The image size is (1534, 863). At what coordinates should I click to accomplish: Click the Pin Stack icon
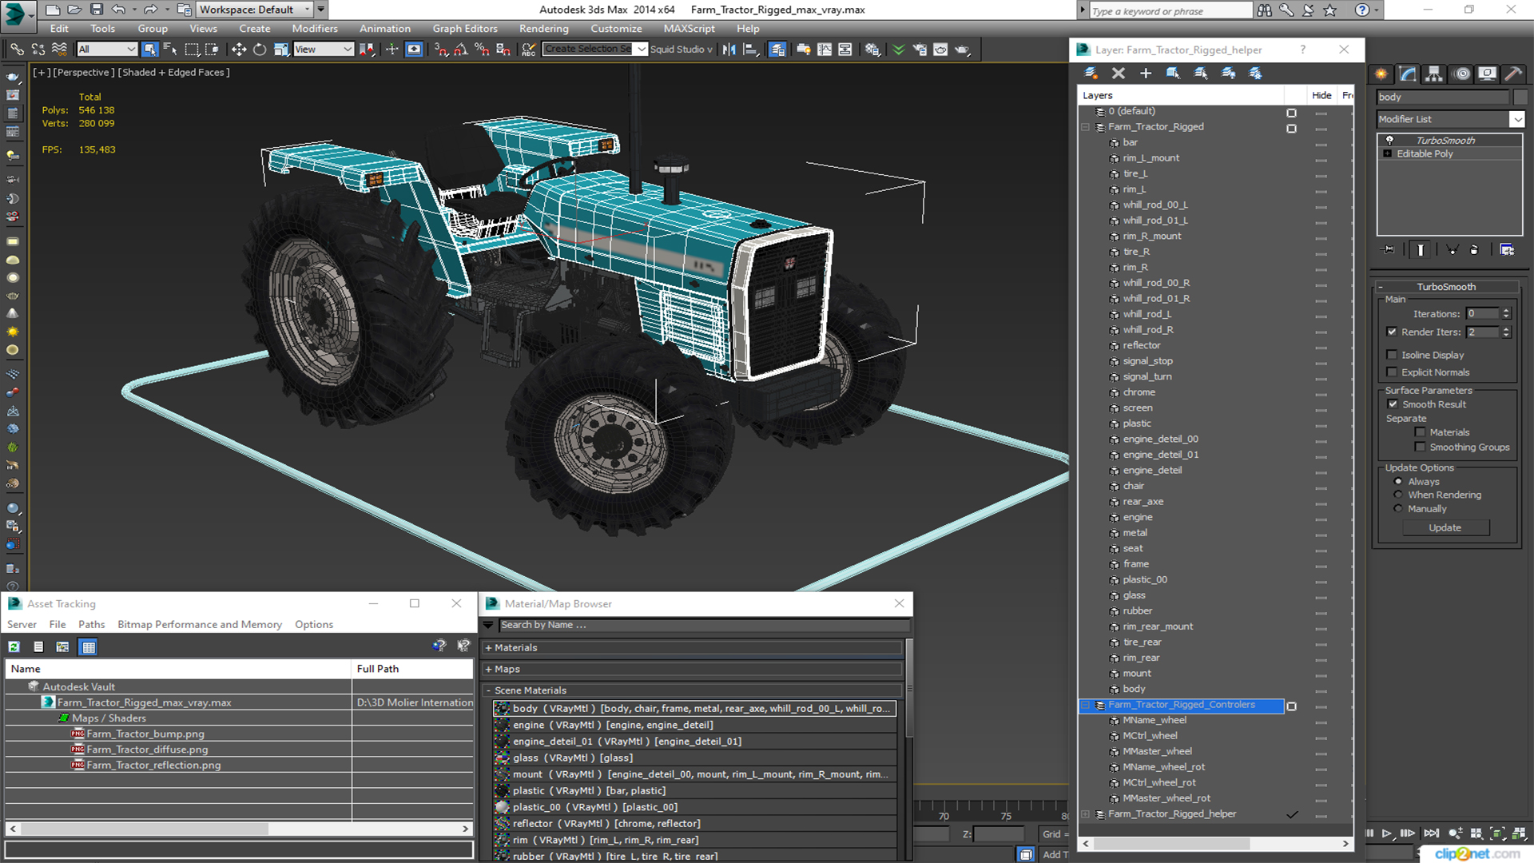[x=1389, y=250]
